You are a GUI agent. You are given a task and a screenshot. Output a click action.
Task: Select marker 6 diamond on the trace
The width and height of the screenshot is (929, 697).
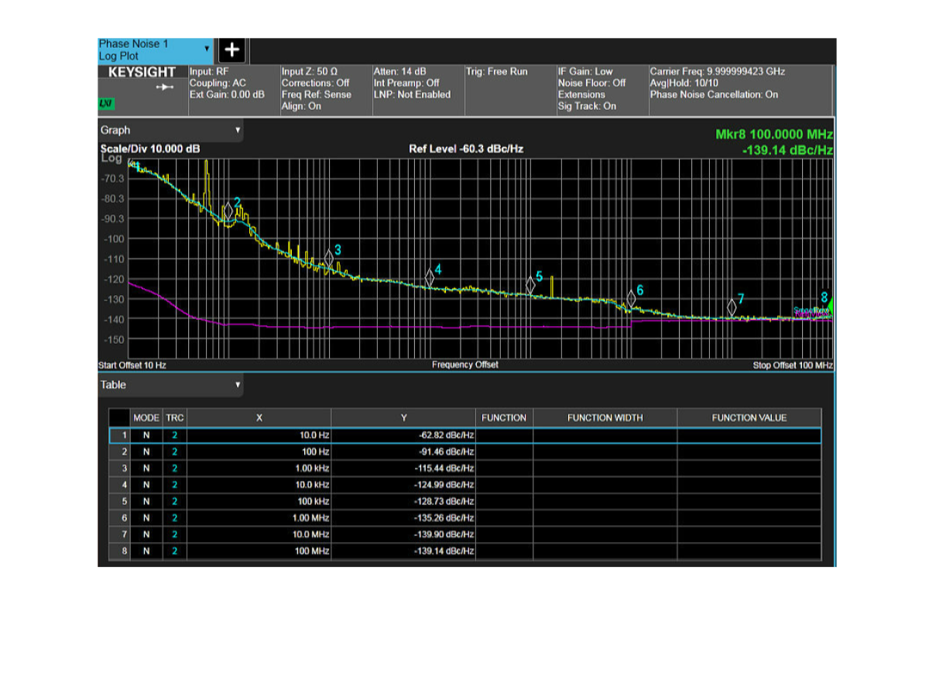631,298
